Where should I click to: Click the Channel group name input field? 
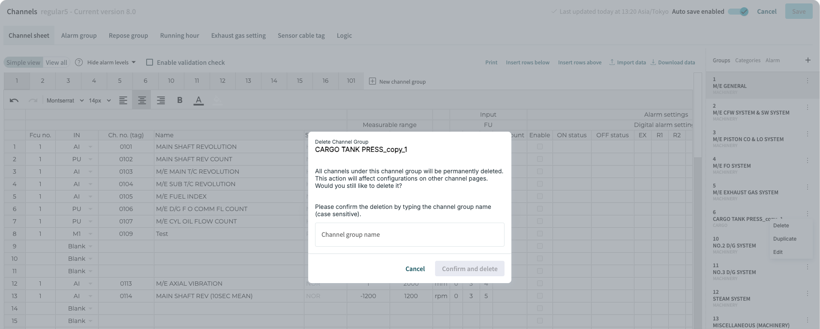tap(410, 235)
